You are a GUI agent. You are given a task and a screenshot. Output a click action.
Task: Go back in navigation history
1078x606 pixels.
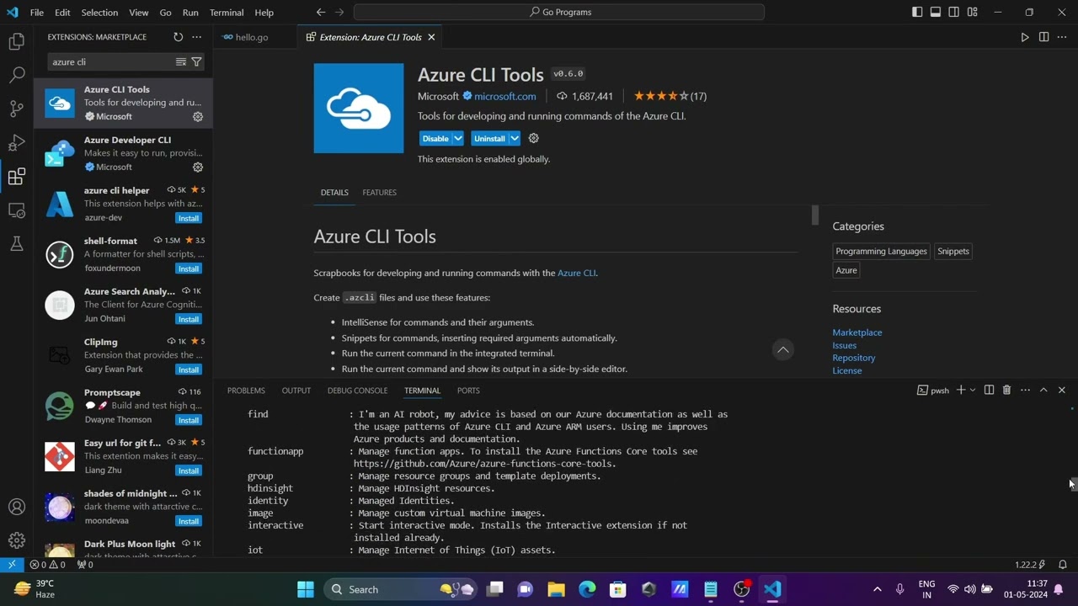pyautogui.click(x=321, y=12)
